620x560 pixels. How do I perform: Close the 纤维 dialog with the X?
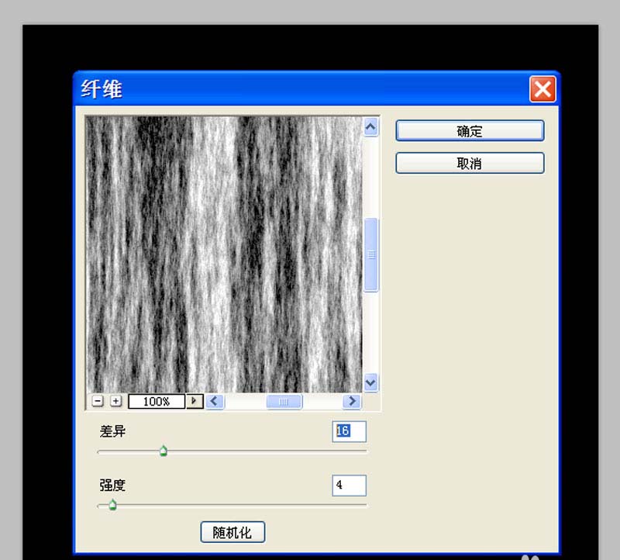(542, 89)
